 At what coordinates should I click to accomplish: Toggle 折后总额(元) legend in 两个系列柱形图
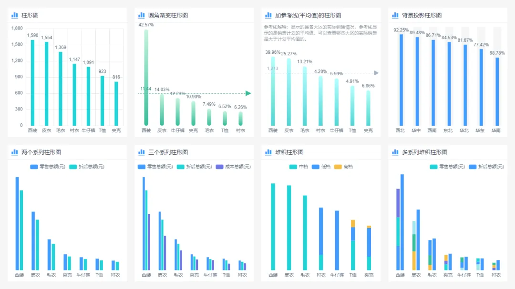(x=87, y=167)
